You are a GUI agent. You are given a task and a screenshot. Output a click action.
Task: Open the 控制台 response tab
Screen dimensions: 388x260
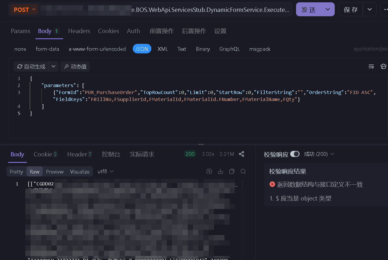point(111,154)
